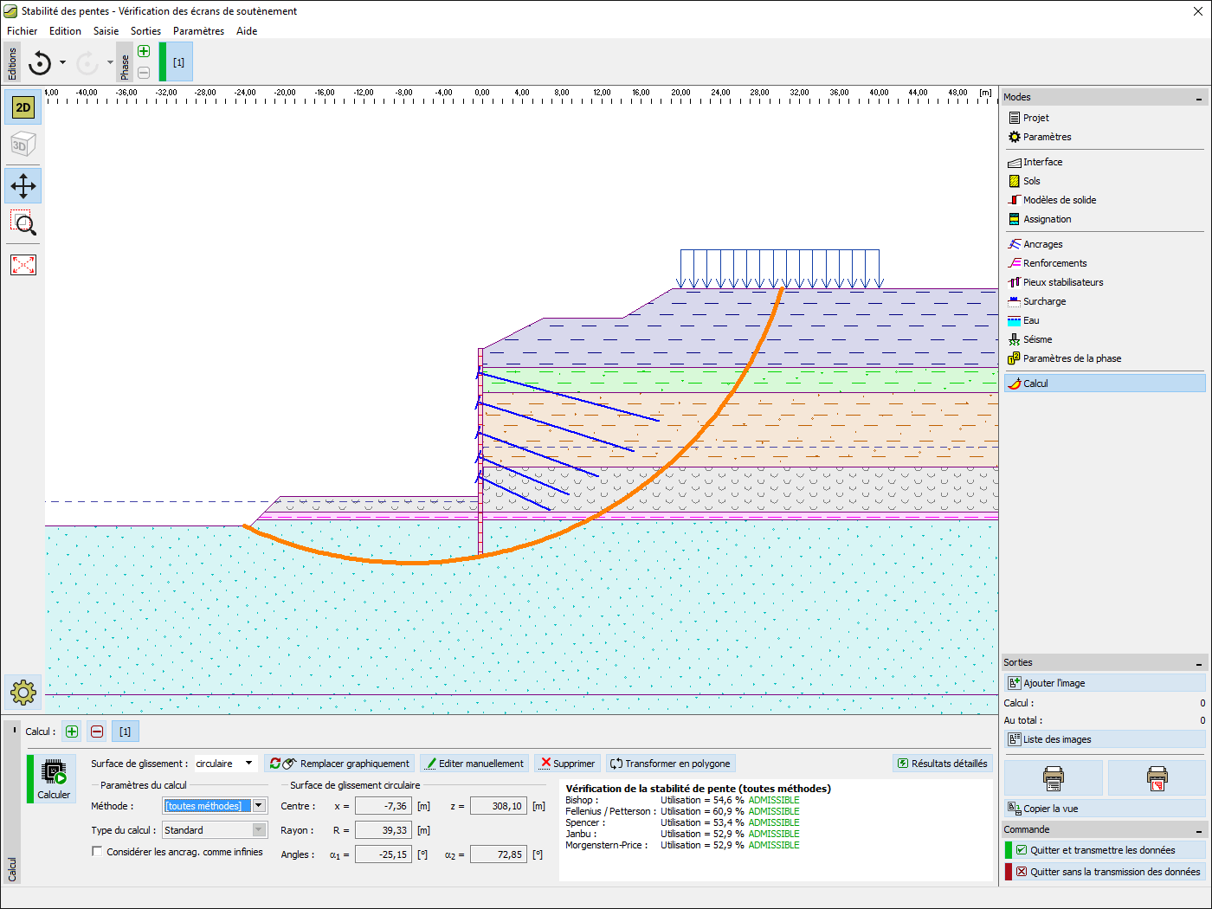Click Transformer en polygone button
The image size is (1212, 909).
click(670, 764)
